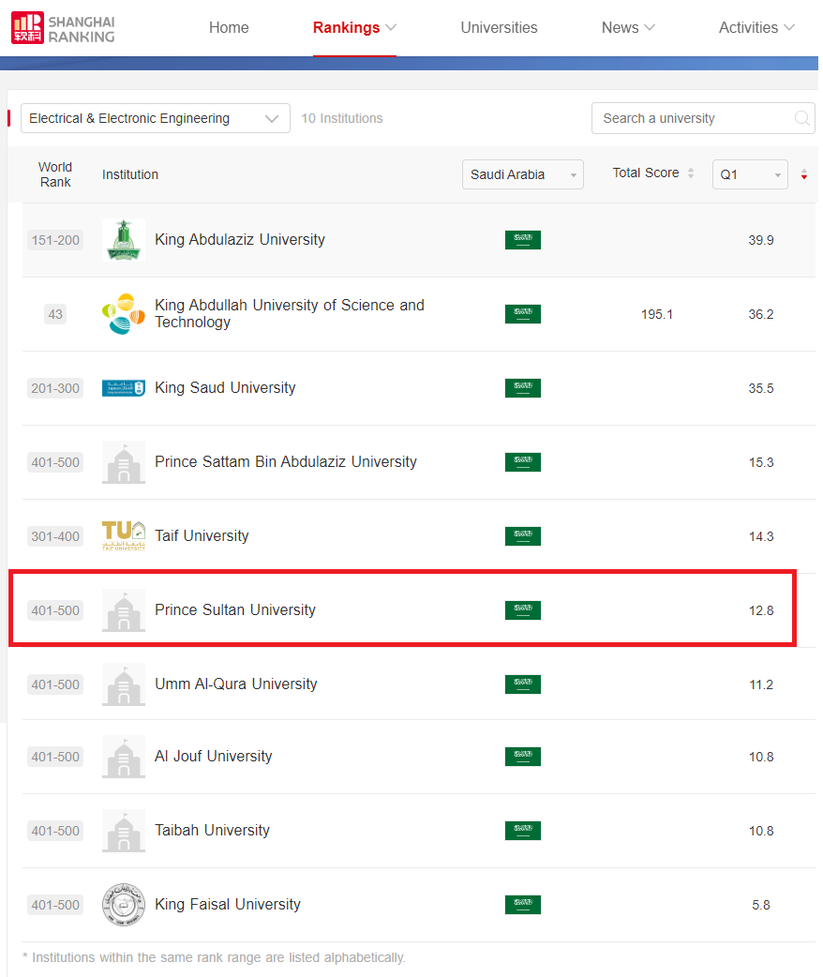Click Saudi flag in Prince Sultan row

point(523,610)
